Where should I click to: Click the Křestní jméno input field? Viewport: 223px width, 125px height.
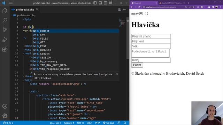[151, 36]
